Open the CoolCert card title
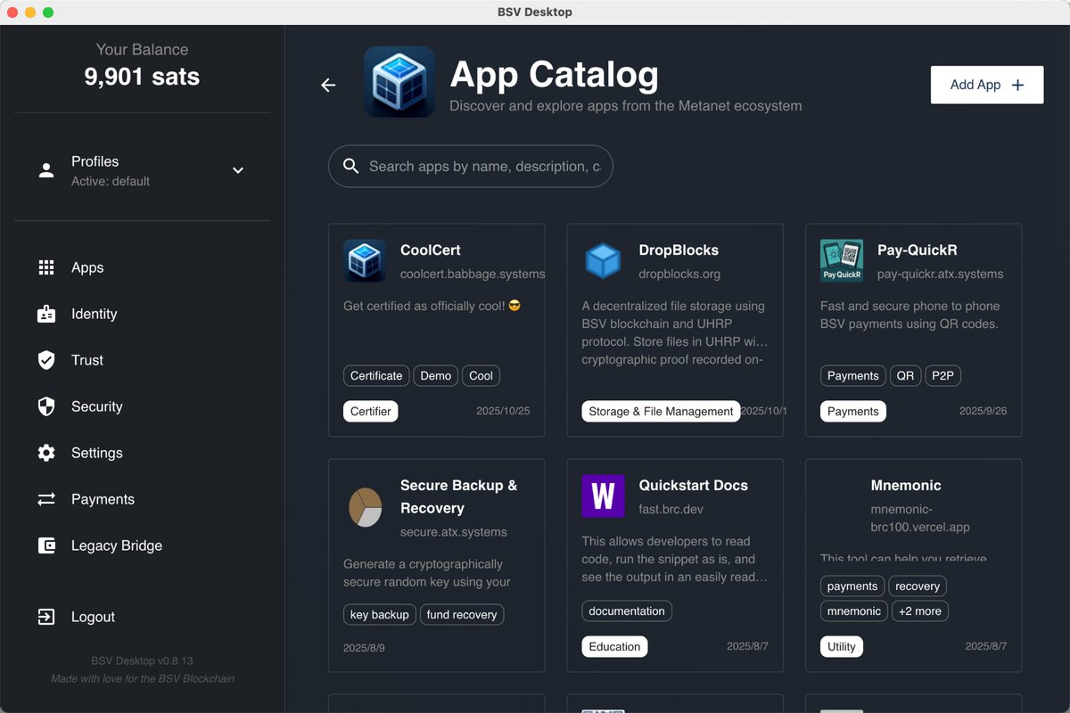1070x713 pixels. pos(431,250)
